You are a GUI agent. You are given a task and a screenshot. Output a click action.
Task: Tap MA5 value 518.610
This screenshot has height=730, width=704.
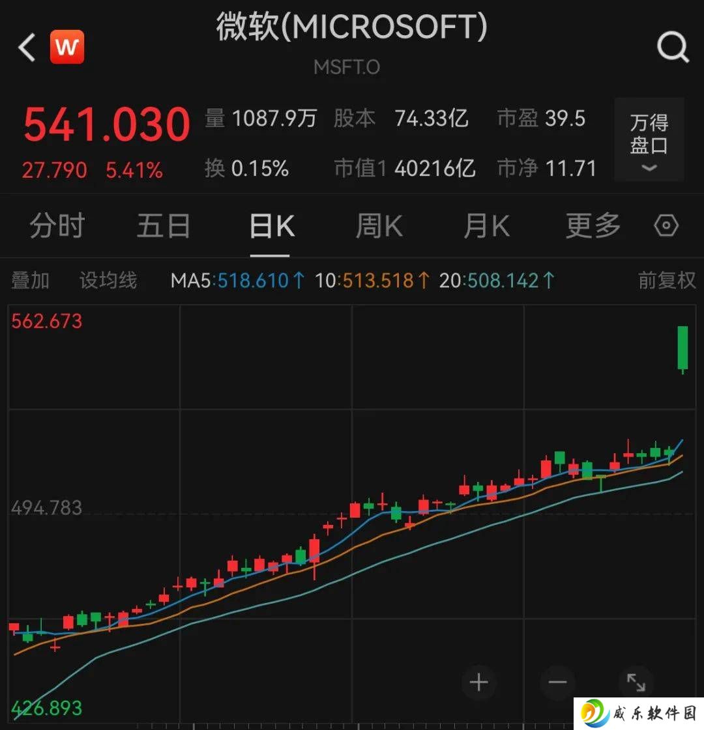click(x=253, y=281)
